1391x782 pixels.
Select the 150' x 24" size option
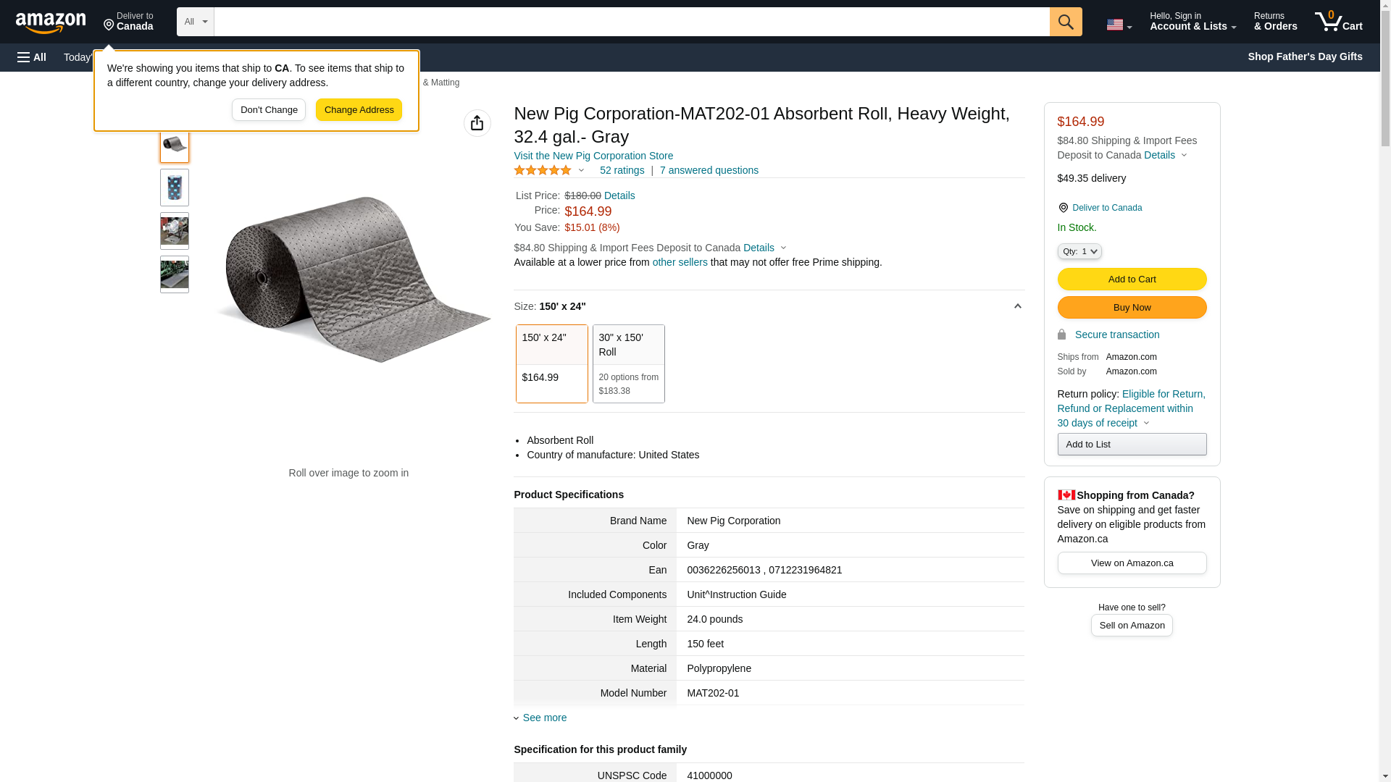[551, 363]
